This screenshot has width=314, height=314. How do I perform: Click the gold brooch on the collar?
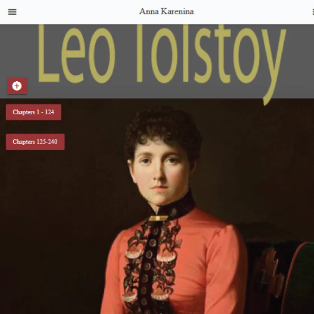[159, 218]
